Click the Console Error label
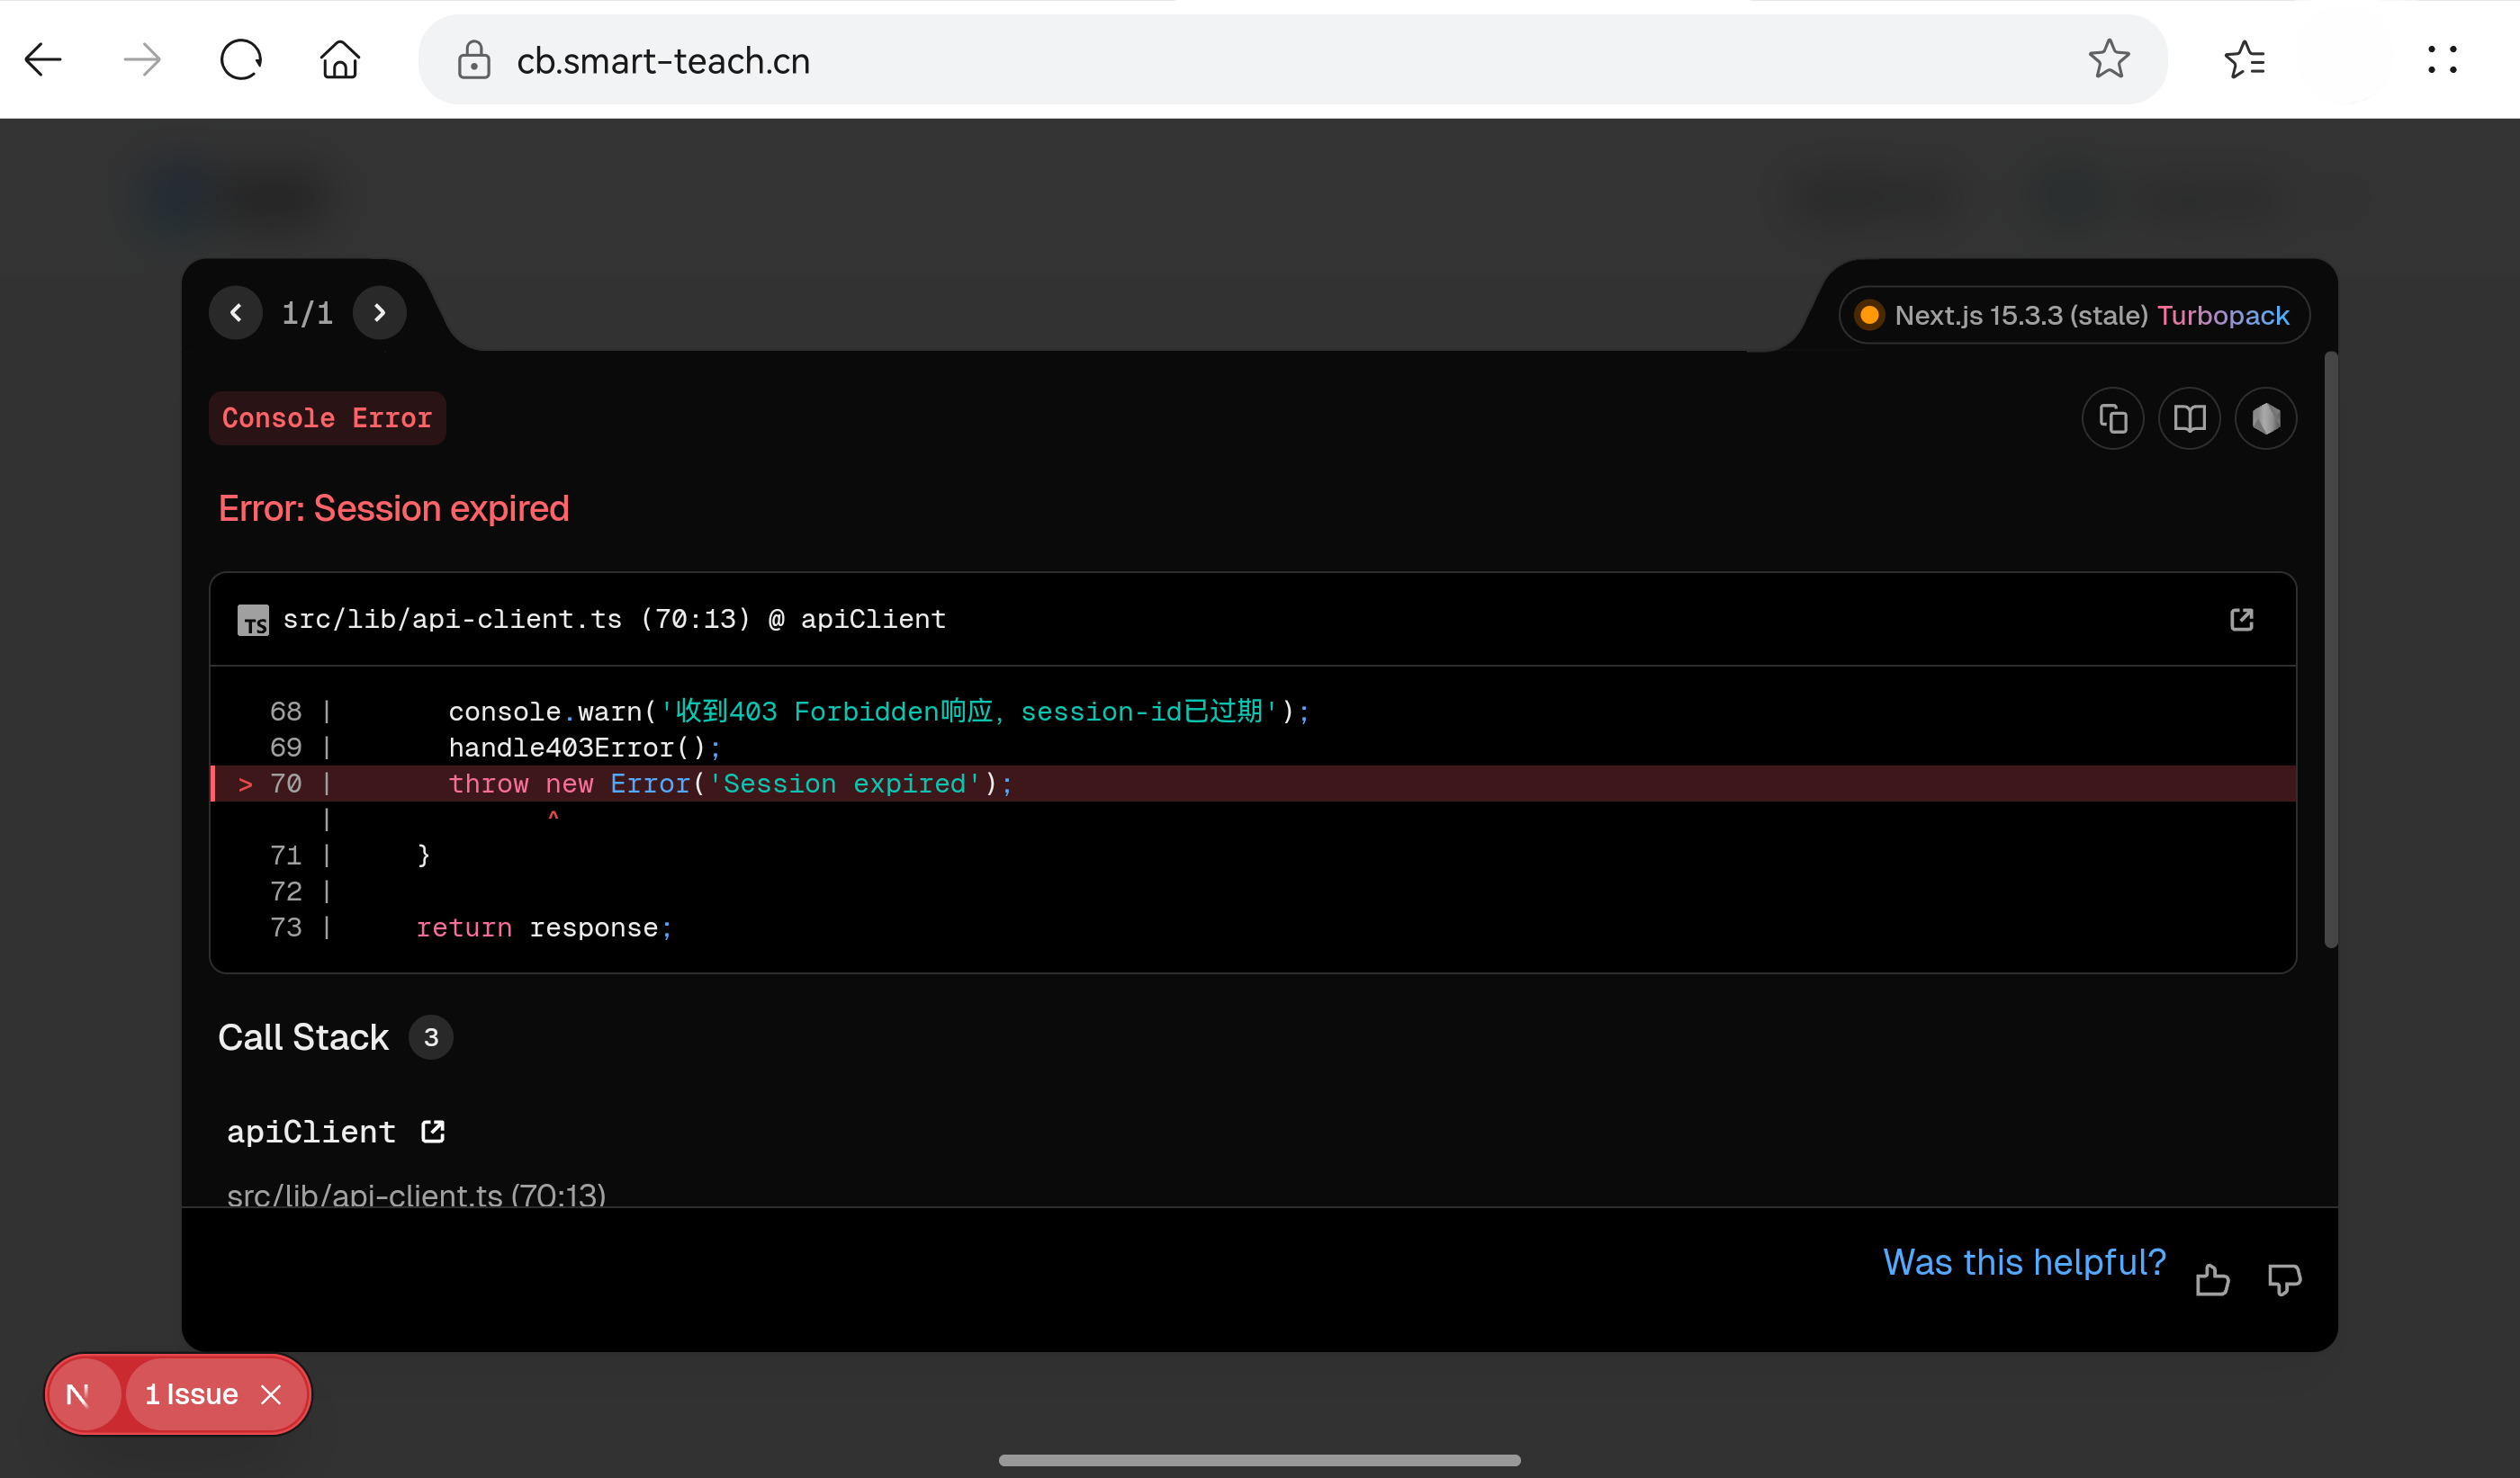 click(x=327, y=417)
